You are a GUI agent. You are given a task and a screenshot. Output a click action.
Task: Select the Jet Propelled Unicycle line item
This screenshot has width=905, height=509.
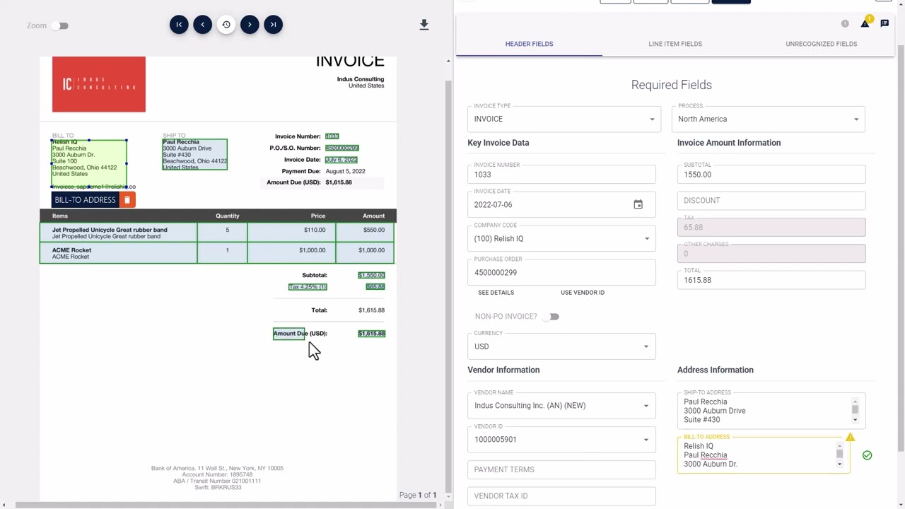pyautogui.click(x=216, y=233)
